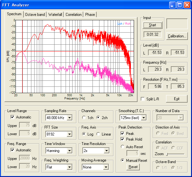The height and width of the screenshot is (177, 192).
Task: Click the Exit button
Action: click(177, 99)
